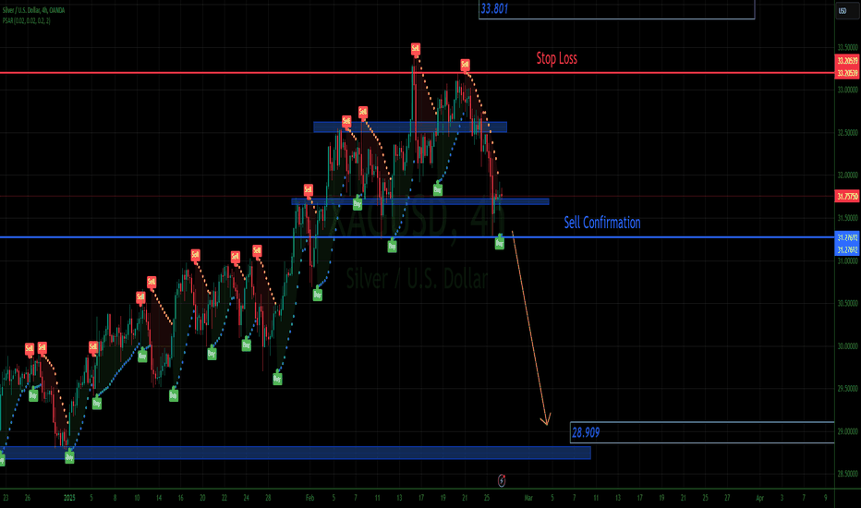Click the lightning bolt event icon
The width and height of the screenshot is (861, 508).
(x=502, y=480)
